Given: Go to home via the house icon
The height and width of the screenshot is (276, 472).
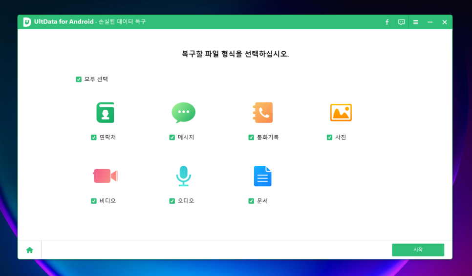Looking at the screenshot, I should [x=29, y=250].
